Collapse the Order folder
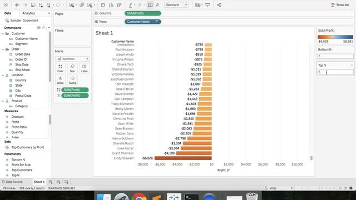Viewport: 356px width, 200px height. pos(3,49)
